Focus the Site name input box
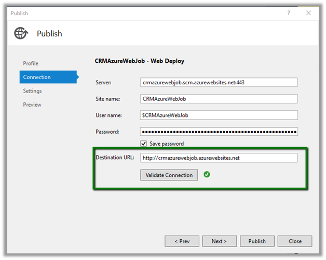326x260 pixels. tap(219, 99)
